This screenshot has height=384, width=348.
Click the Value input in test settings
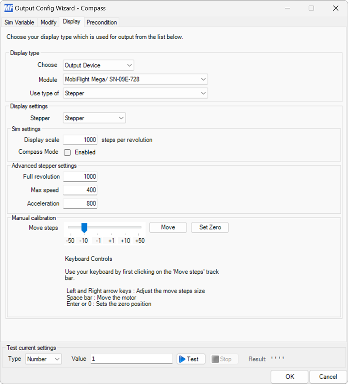pos(130,359)
